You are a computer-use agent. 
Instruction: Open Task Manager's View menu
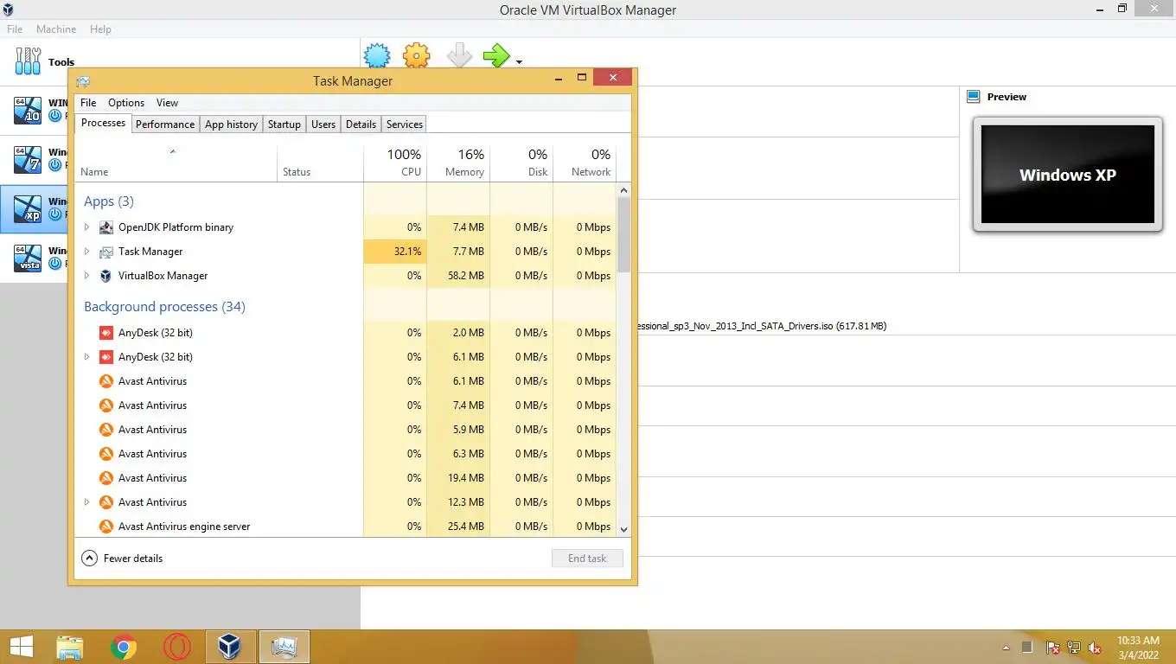pyautogui.click(x=167, y=103)
